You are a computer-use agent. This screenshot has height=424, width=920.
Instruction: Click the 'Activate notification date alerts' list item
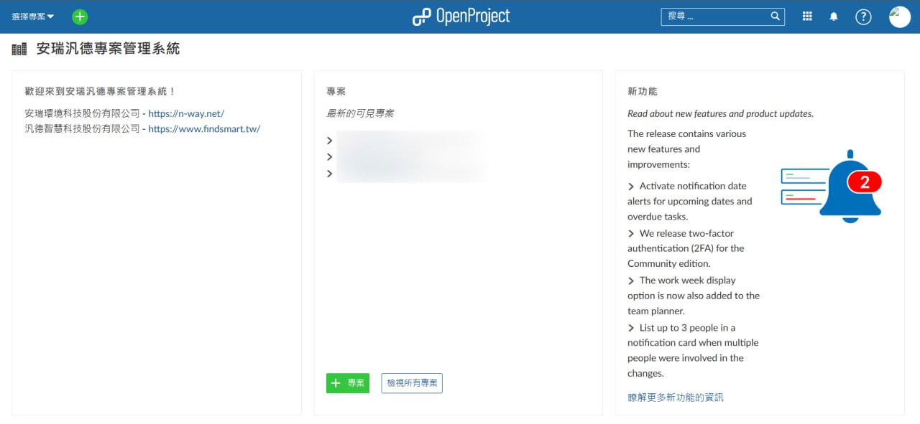[691, 201]
